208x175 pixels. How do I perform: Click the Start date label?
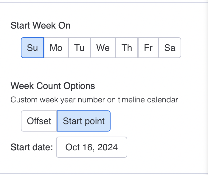[x=32, y=147]
